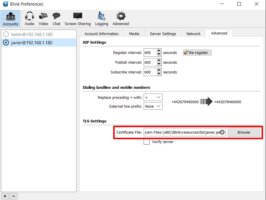Click the Register interval value field
The width and height of the screenshot is (266, 200).
(150, 53)
